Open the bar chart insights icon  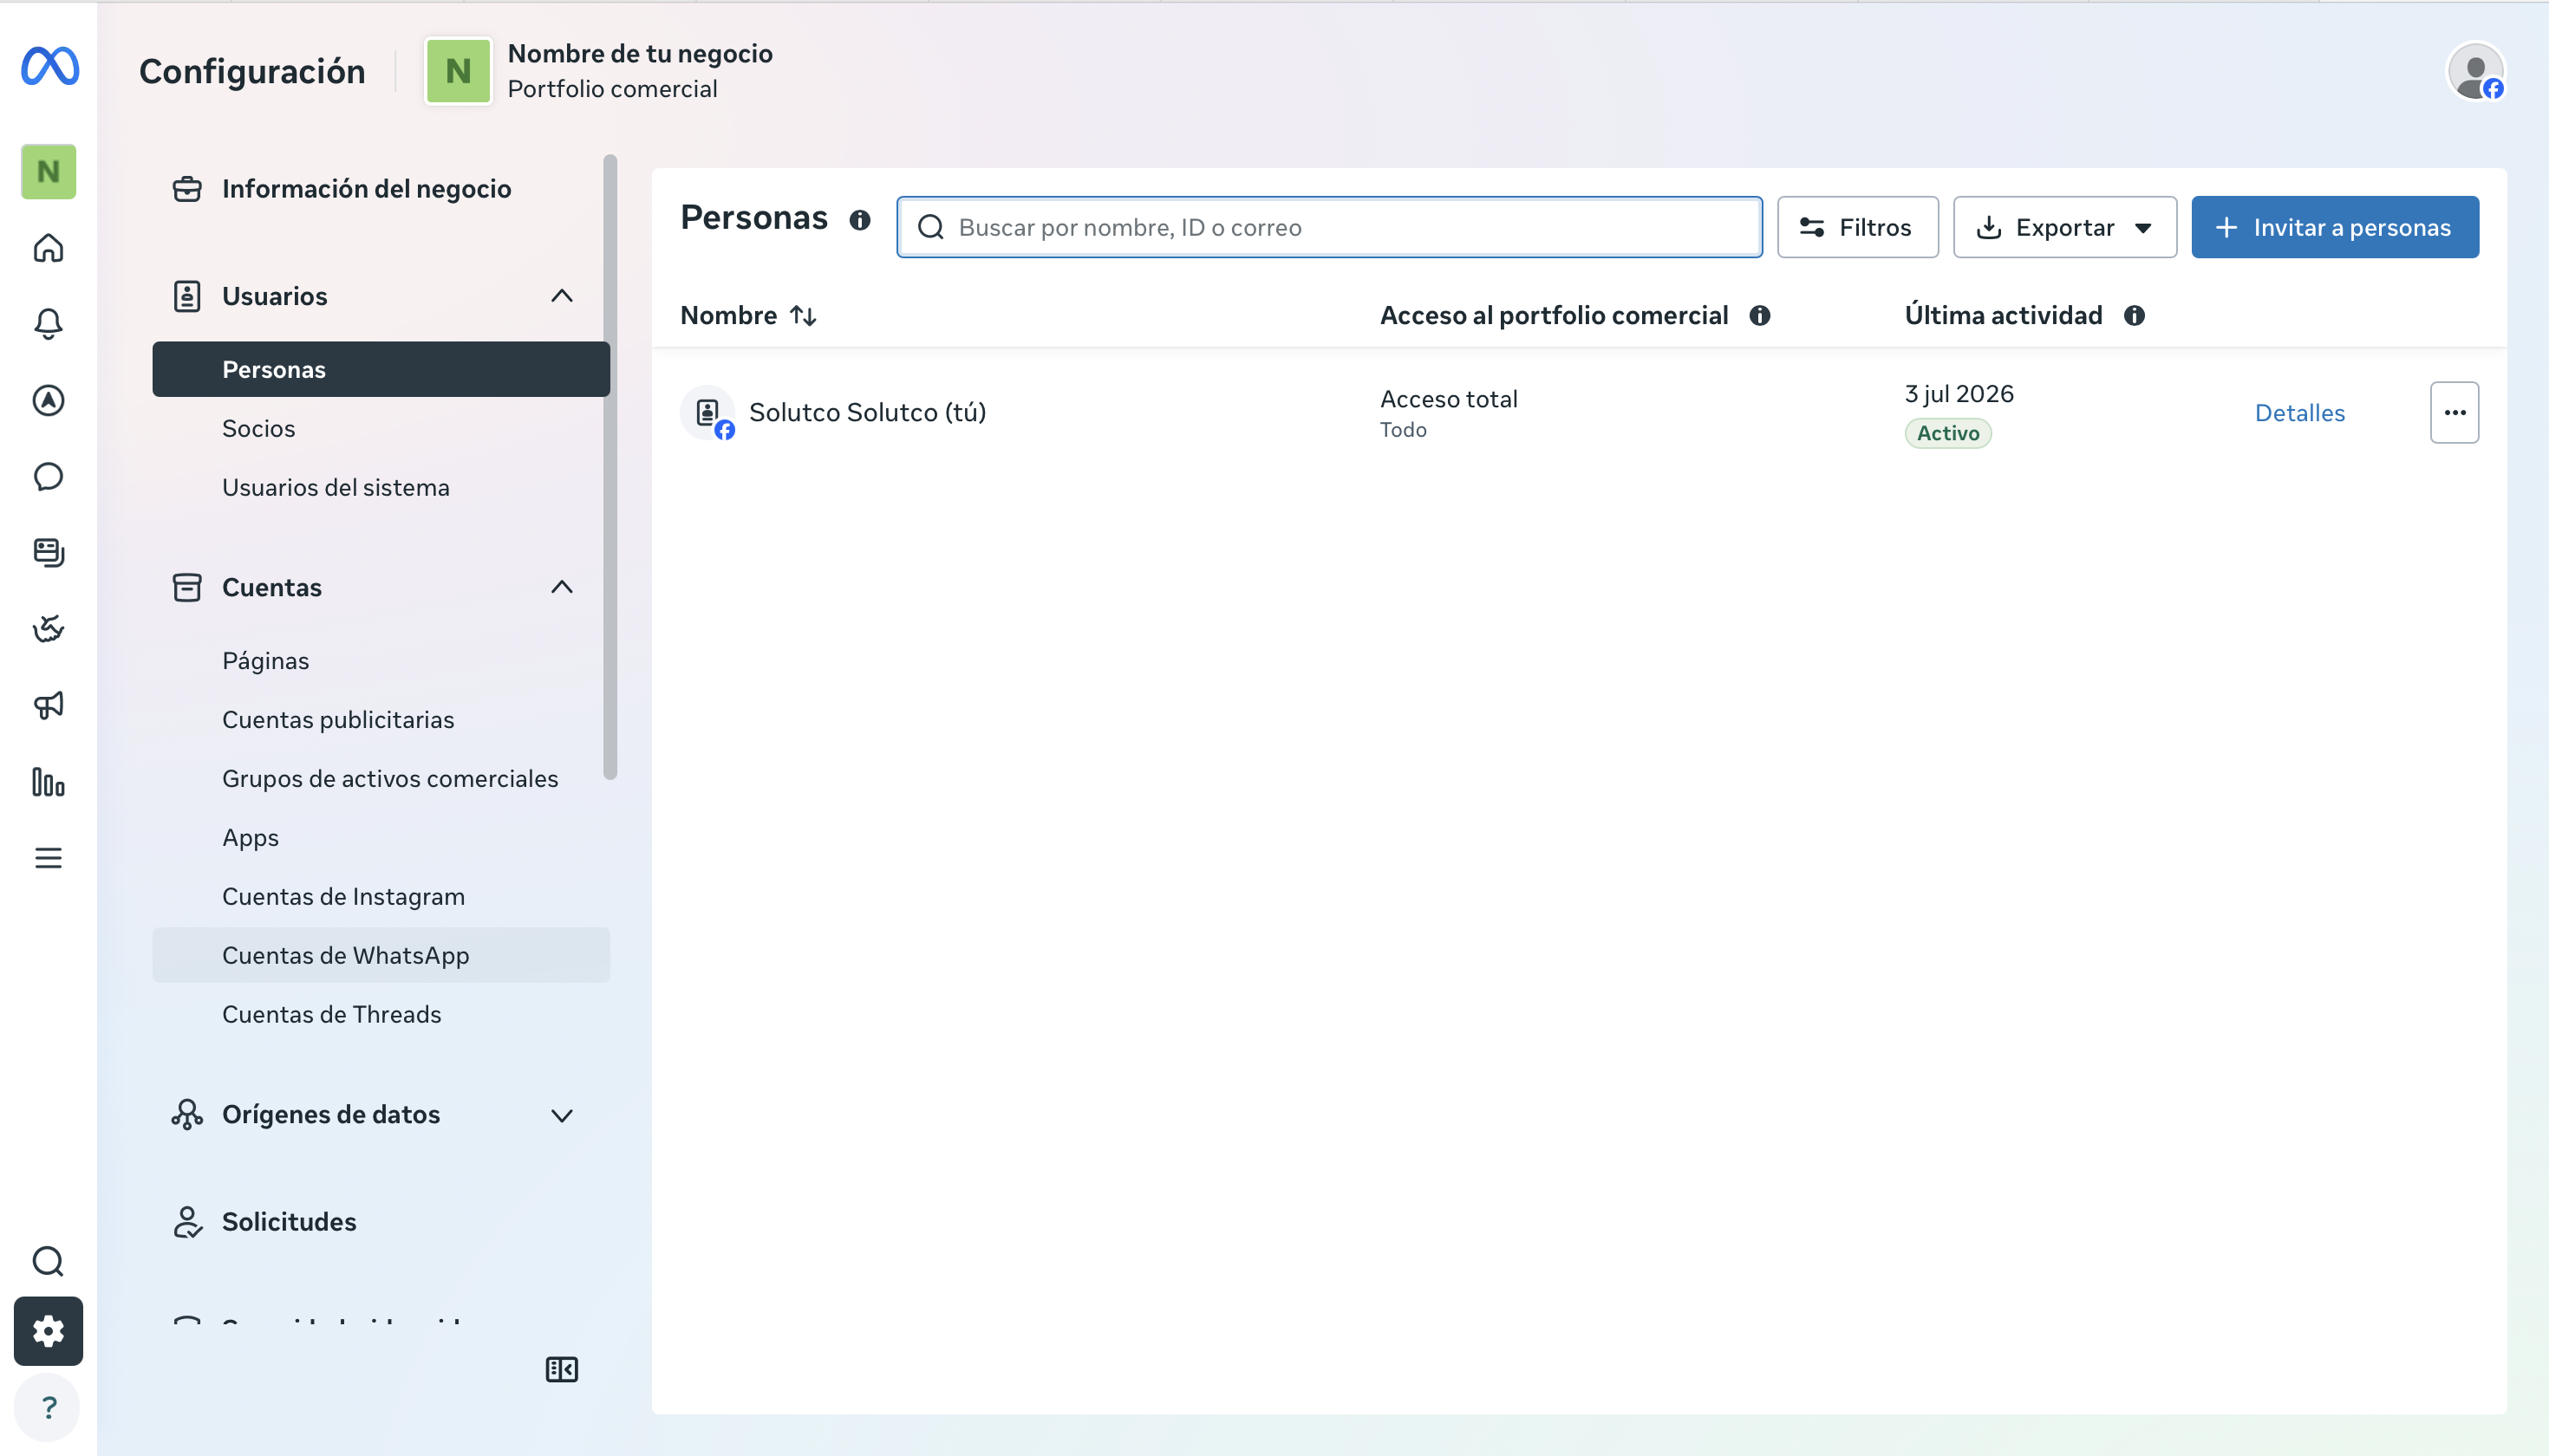48,781
